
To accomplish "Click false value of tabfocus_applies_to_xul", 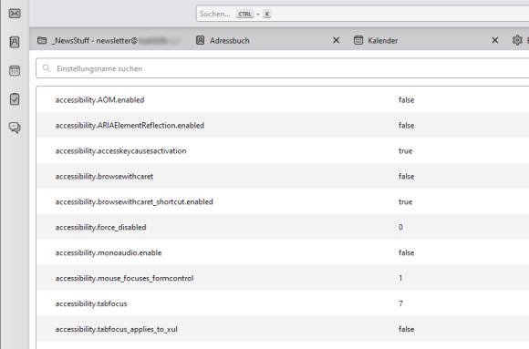I will click(x=406, y=329).
